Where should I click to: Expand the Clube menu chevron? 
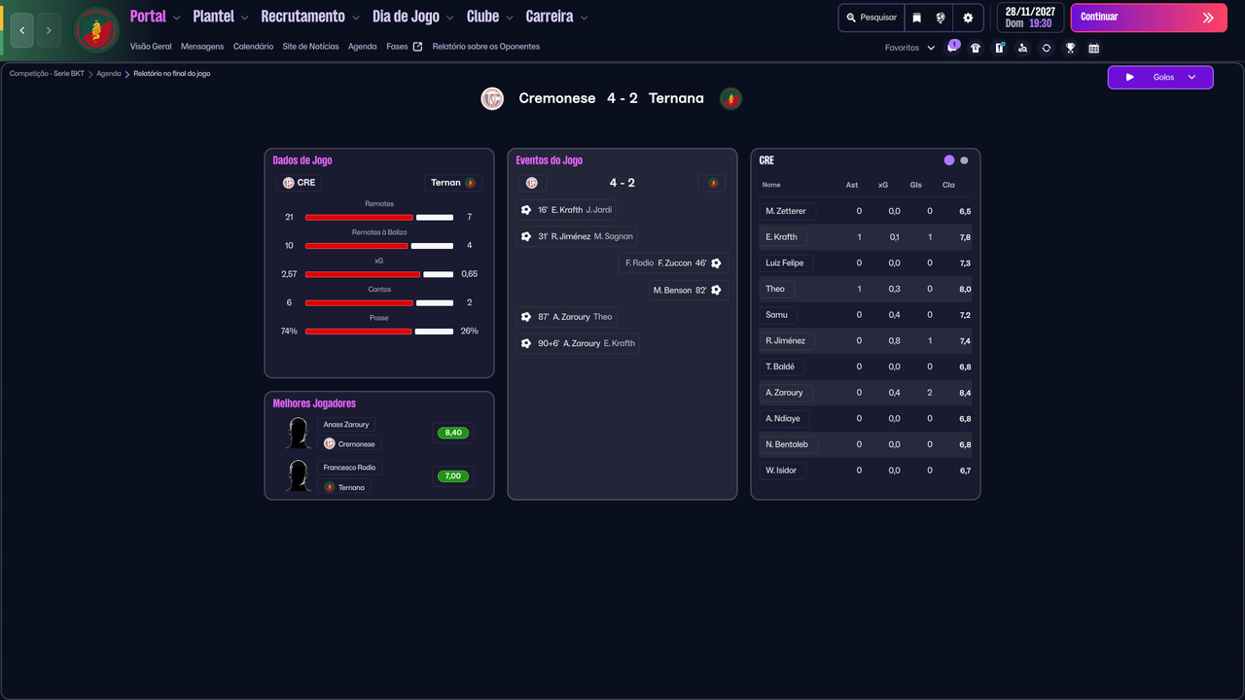click(x=509, y=17)
